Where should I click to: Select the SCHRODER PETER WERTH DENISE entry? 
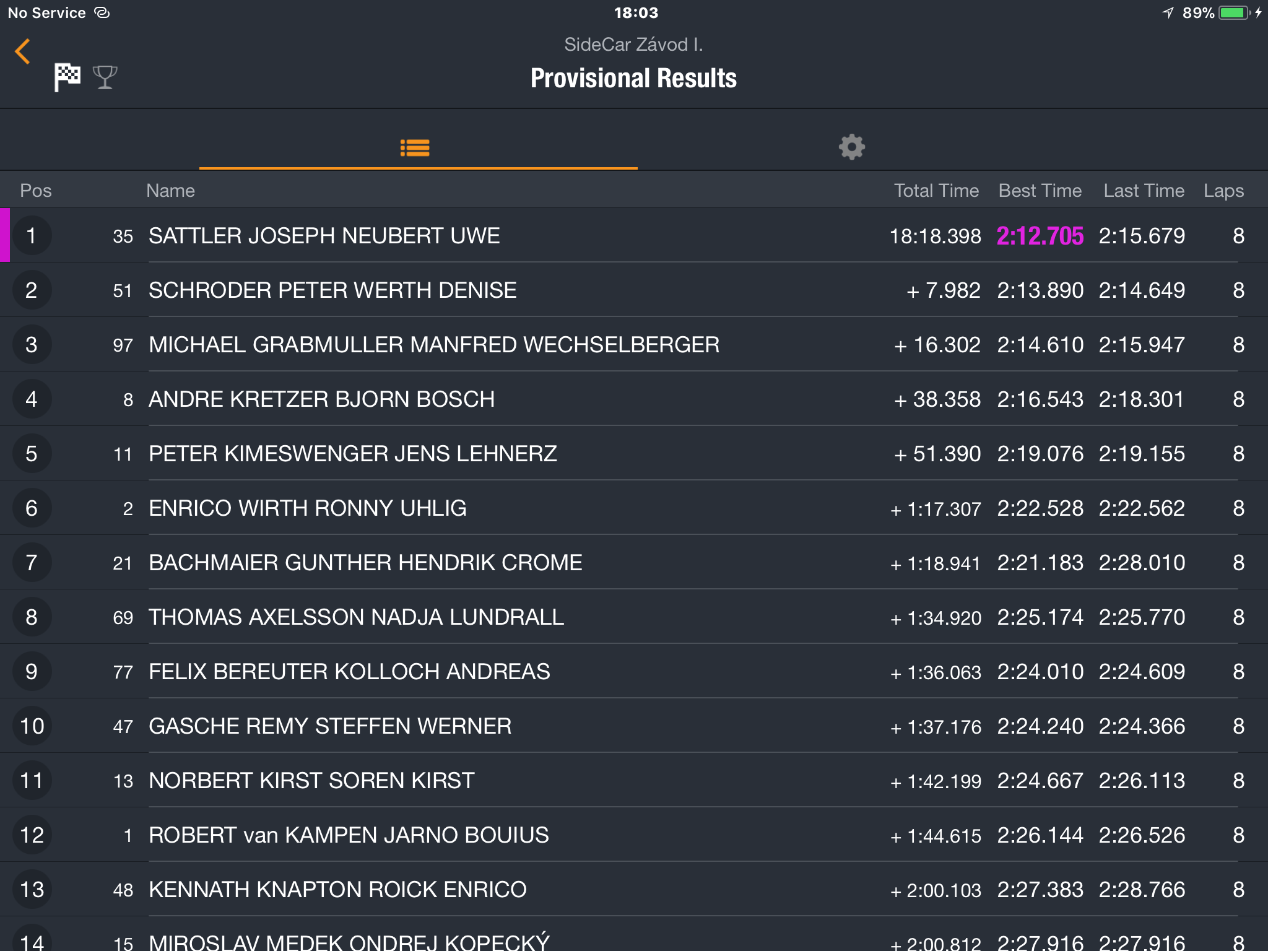coord(634,290)
